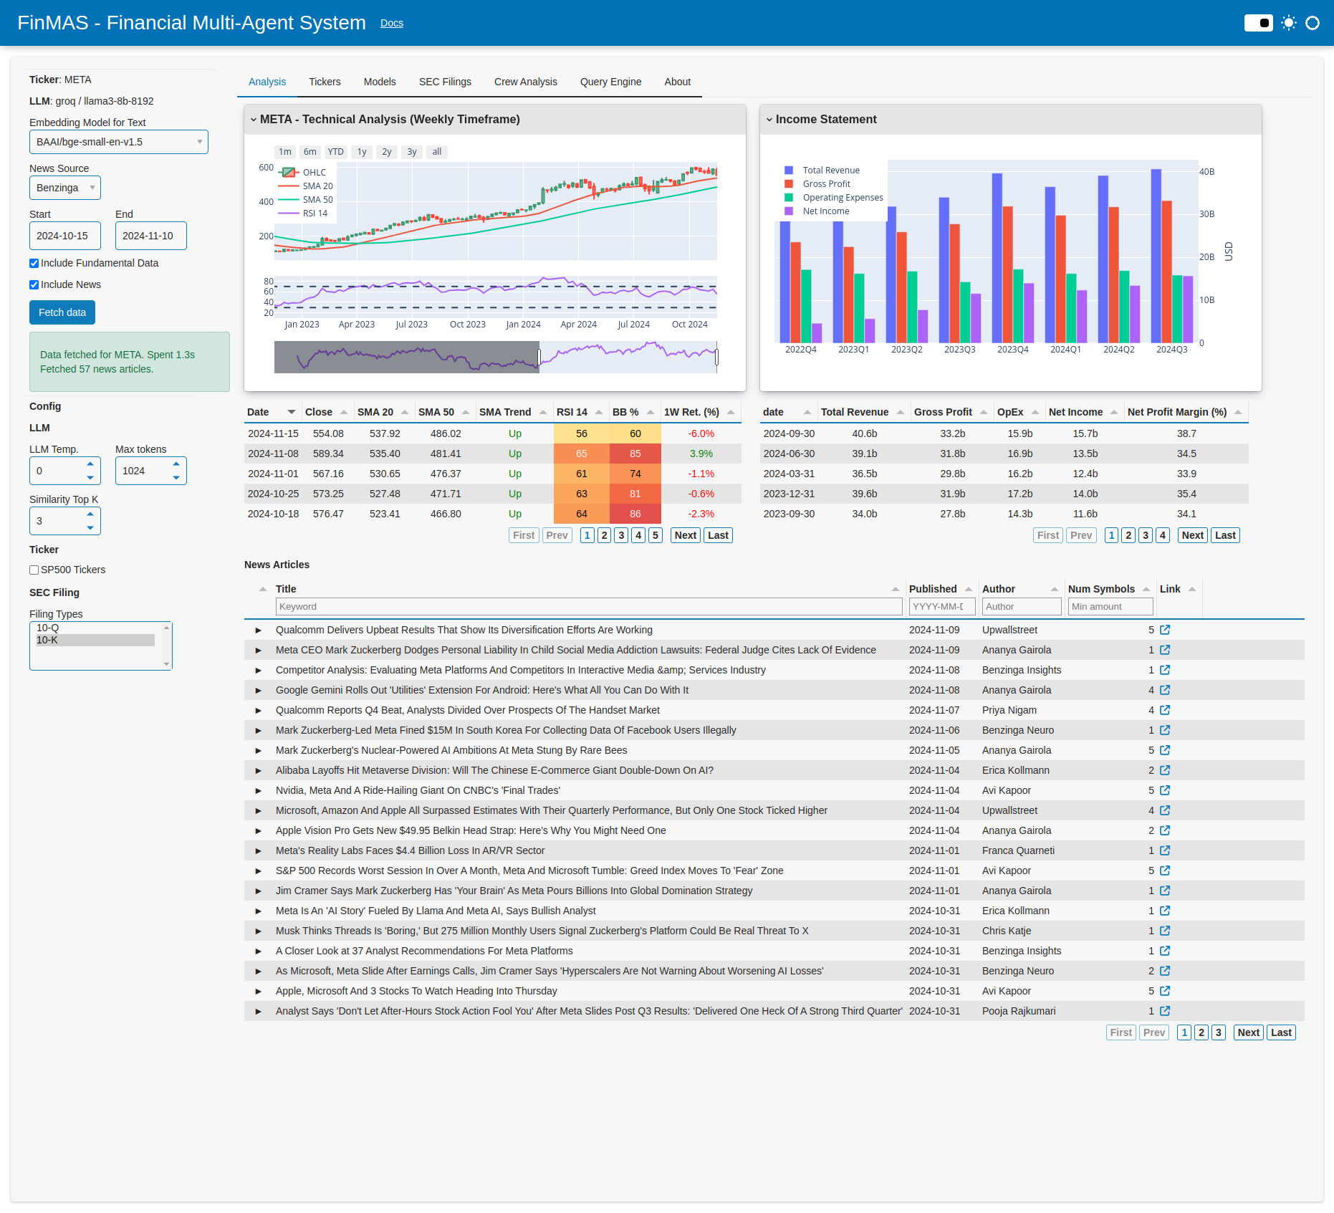The image size is (1334, 1213).
Task: Click the chart range slider left handle
Action: tap(539, 356)
